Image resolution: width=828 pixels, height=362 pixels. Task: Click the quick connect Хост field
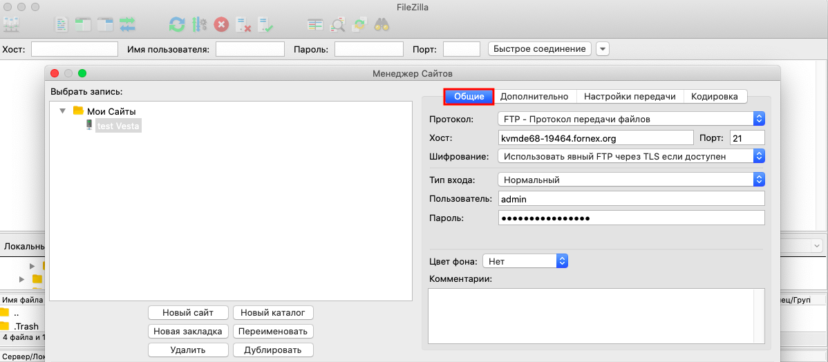pyautogui.click(x=75, y=49)
